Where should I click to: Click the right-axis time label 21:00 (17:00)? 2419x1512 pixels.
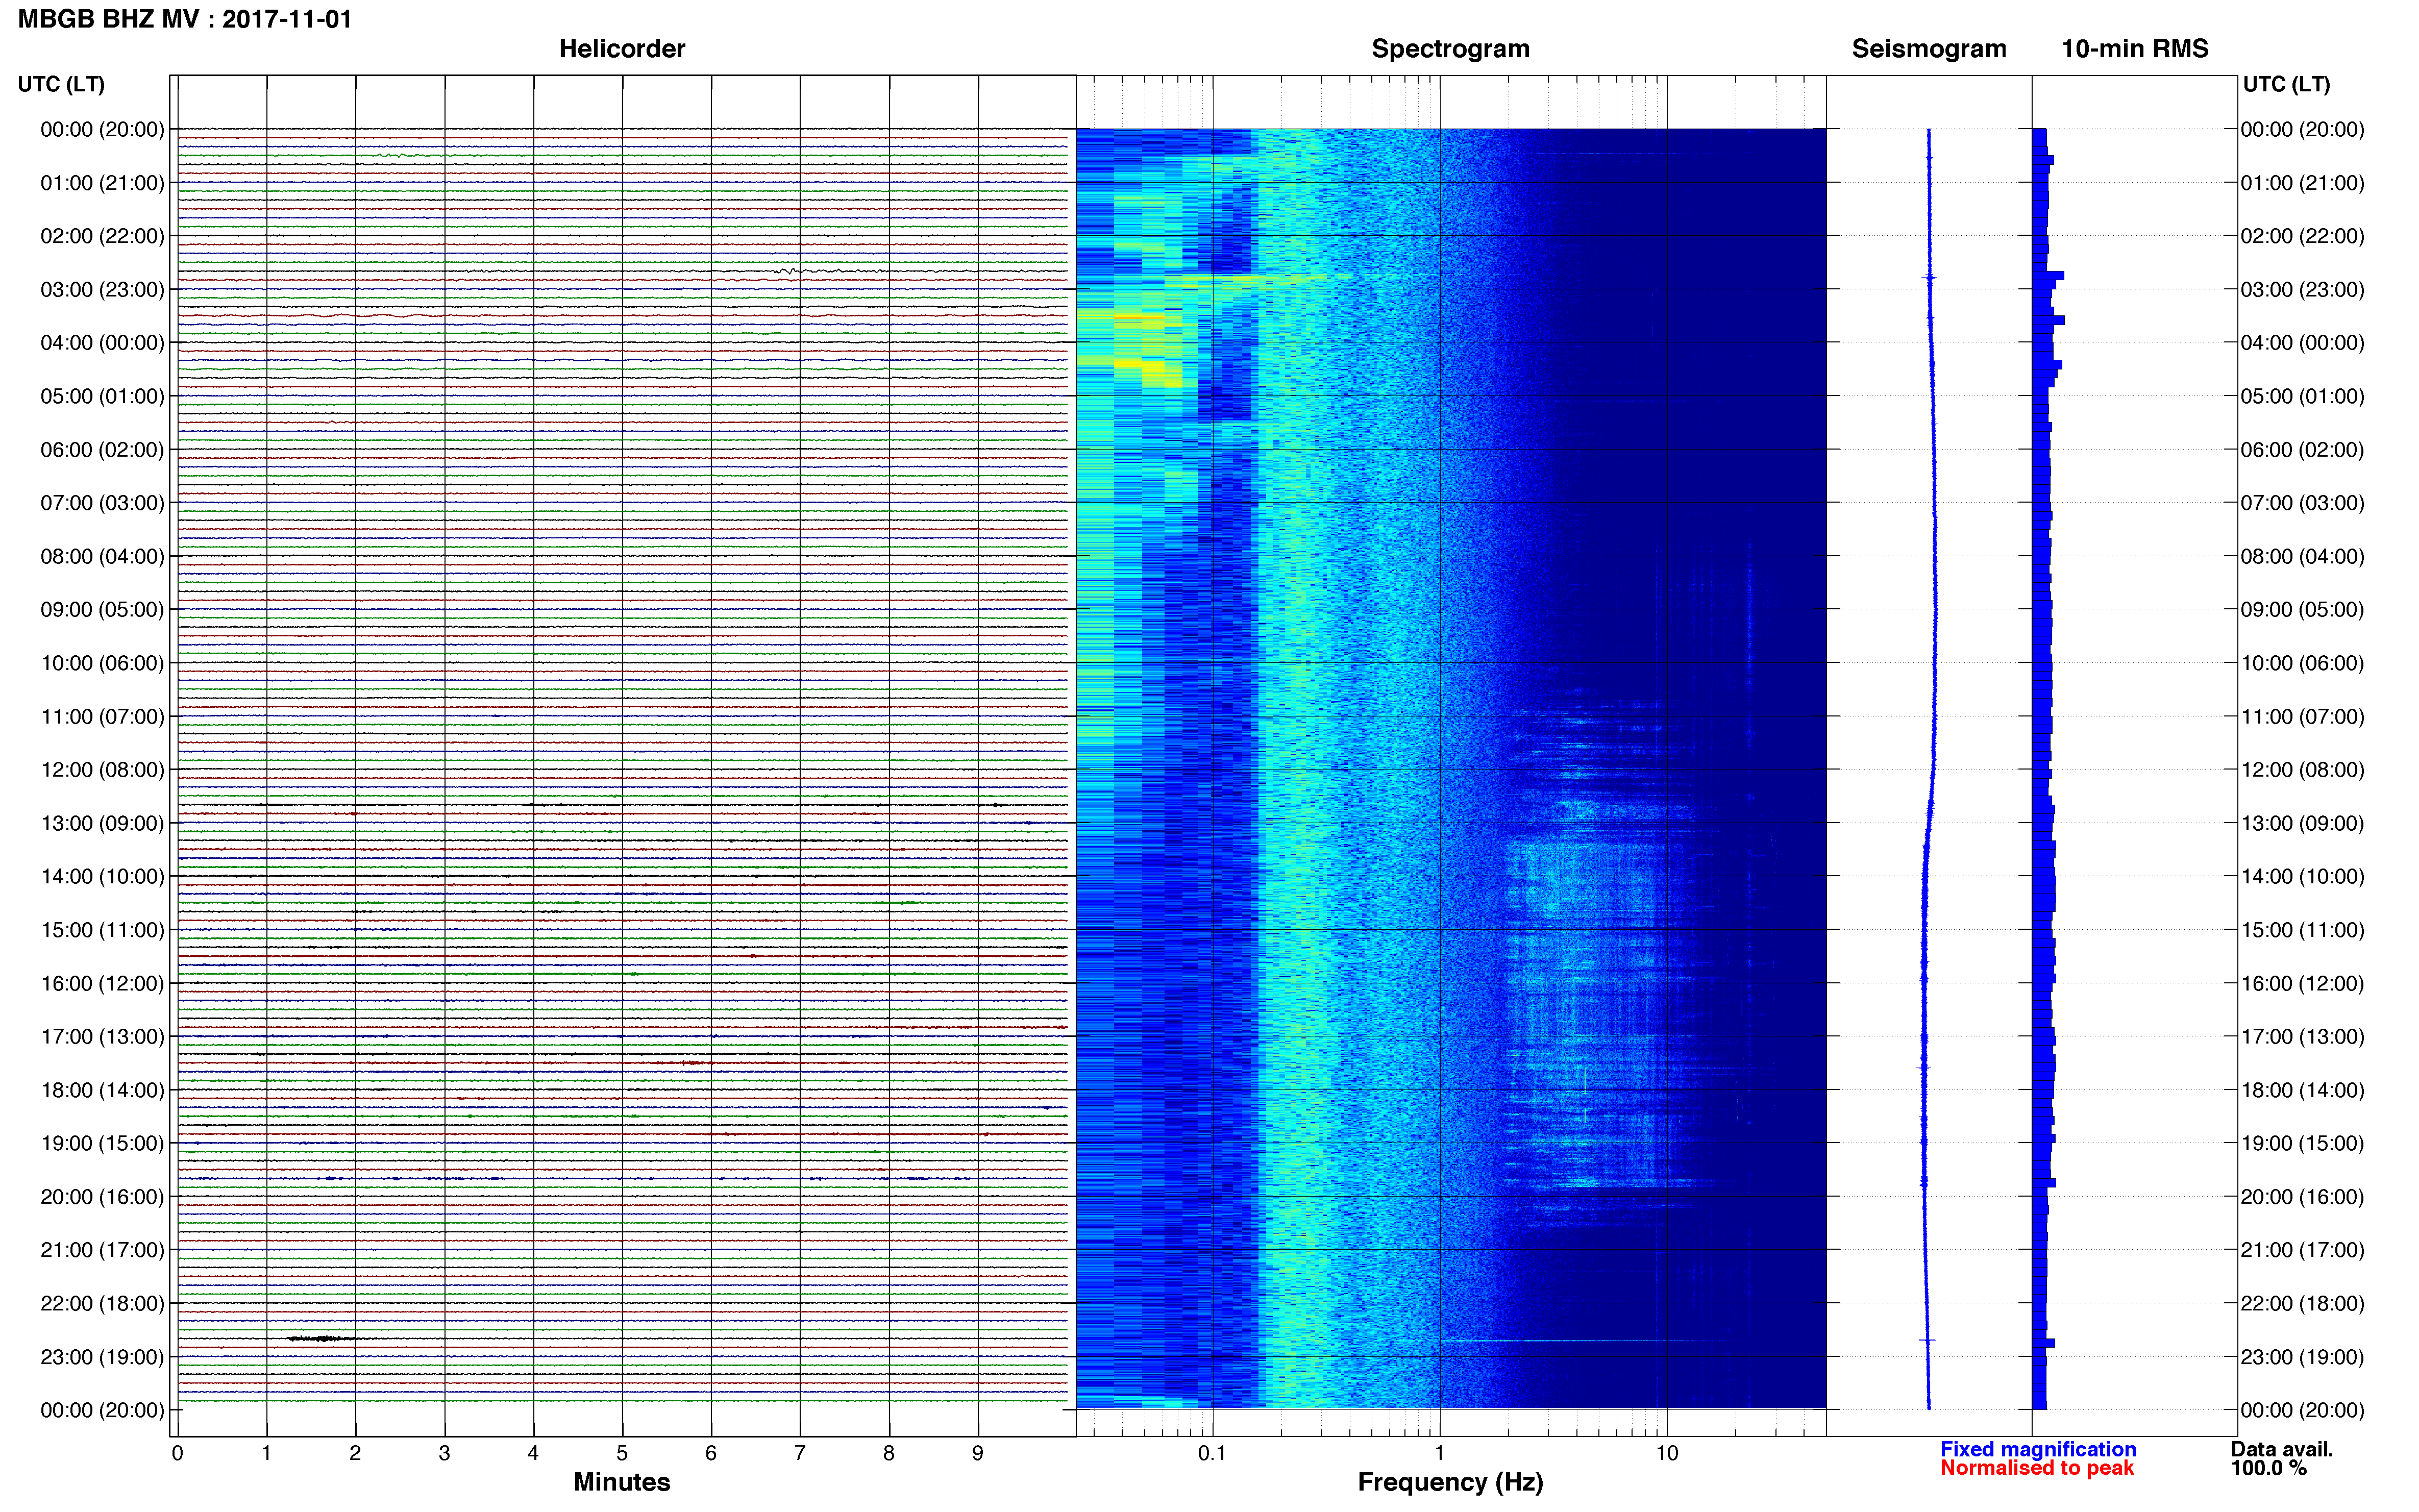click(x=2302, y=1250)
